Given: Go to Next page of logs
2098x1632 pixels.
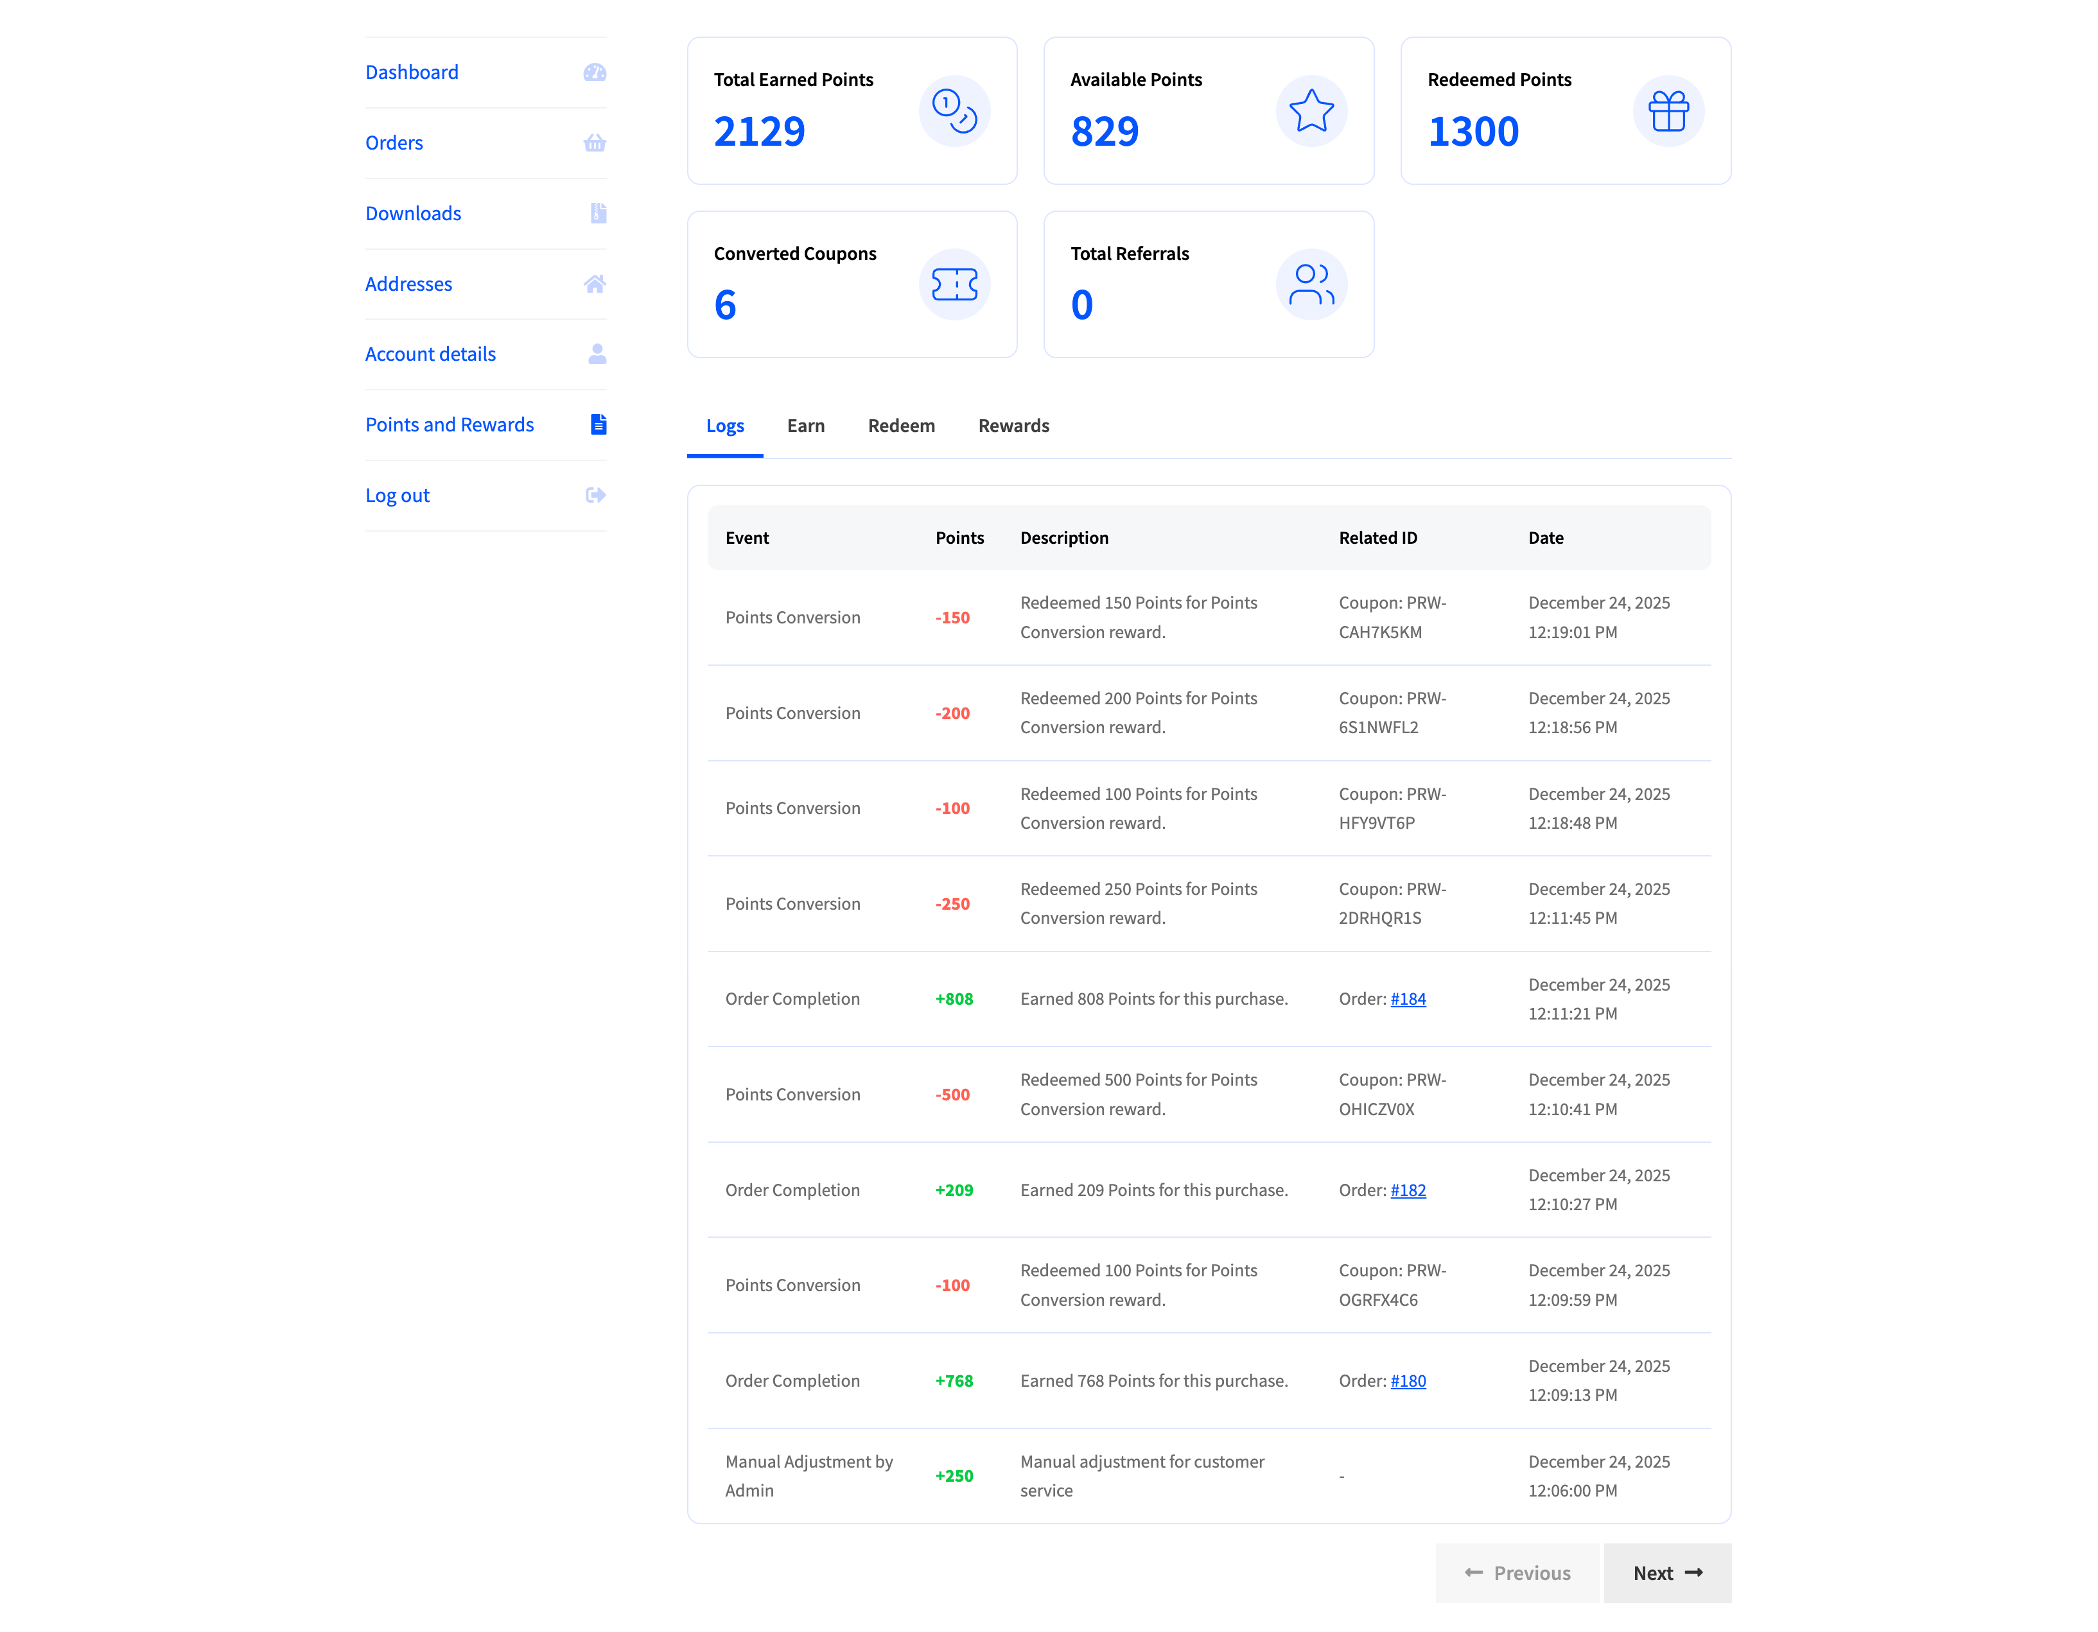Looking at the screenshot, I should 1666,1574.
